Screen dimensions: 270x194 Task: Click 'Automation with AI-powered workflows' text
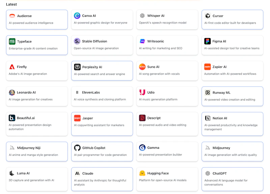[230, 74]
